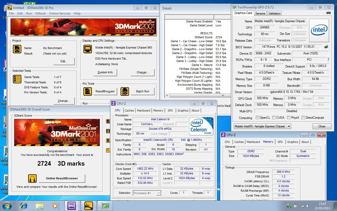
Task: Click the GPU-Z camera screenshot icon
Action: pos(328,13)
